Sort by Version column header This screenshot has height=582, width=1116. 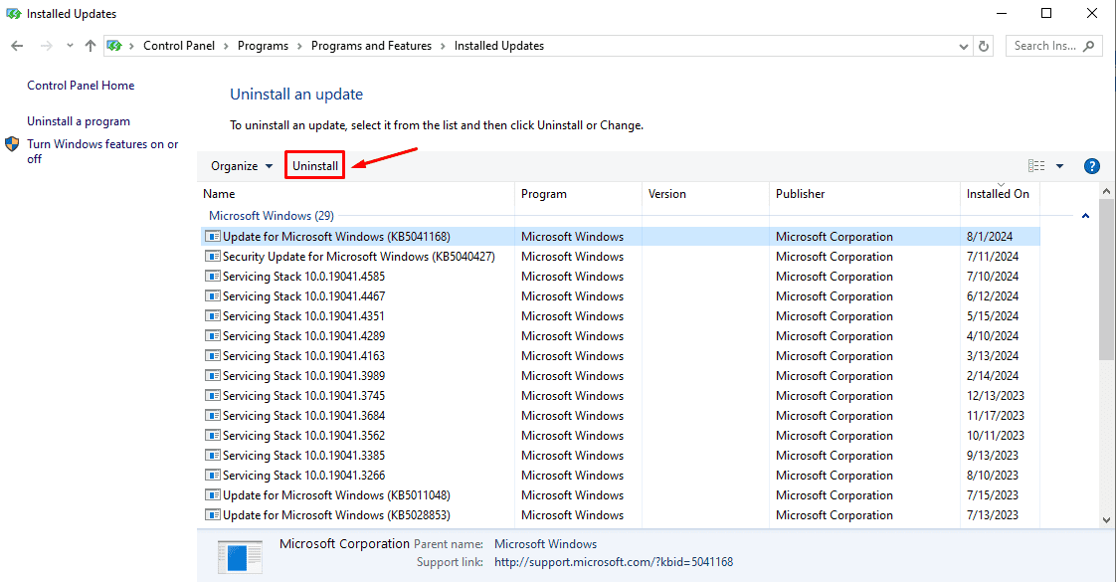(705, 194)
